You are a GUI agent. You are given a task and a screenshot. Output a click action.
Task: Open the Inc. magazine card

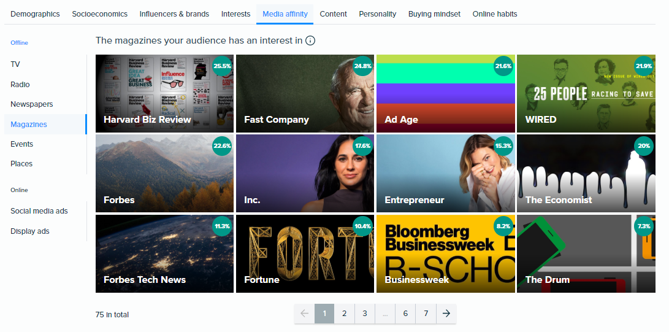(305, 173)
